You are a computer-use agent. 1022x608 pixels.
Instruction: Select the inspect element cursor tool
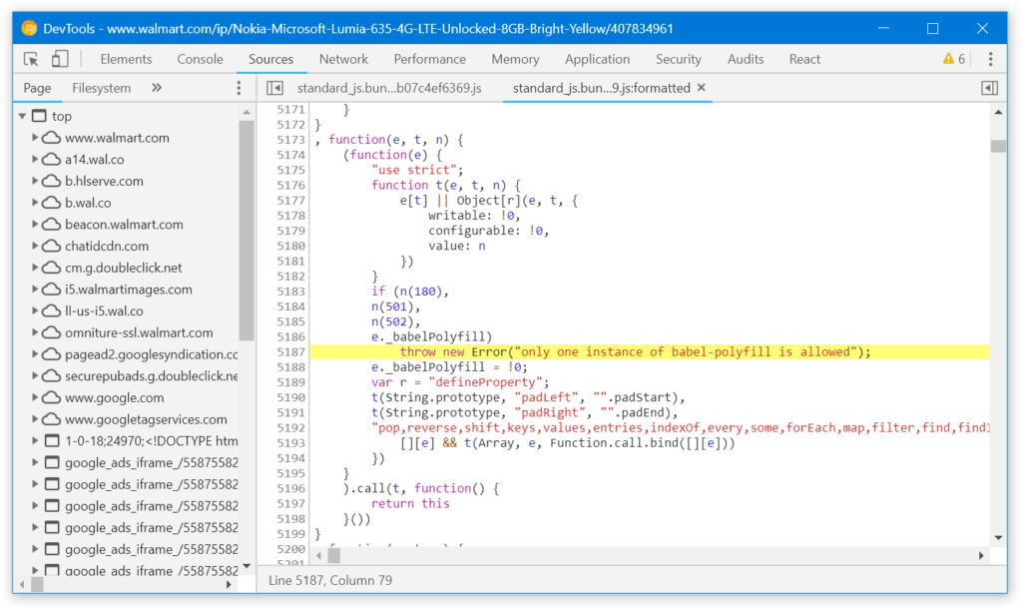(31, 59)
